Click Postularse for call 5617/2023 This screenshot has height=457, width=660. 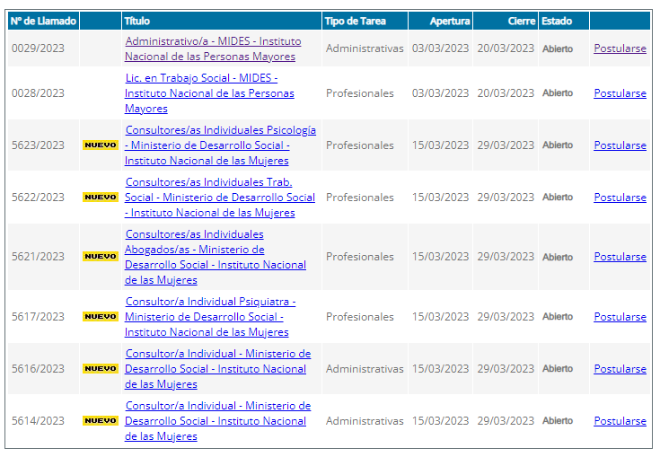620,317
